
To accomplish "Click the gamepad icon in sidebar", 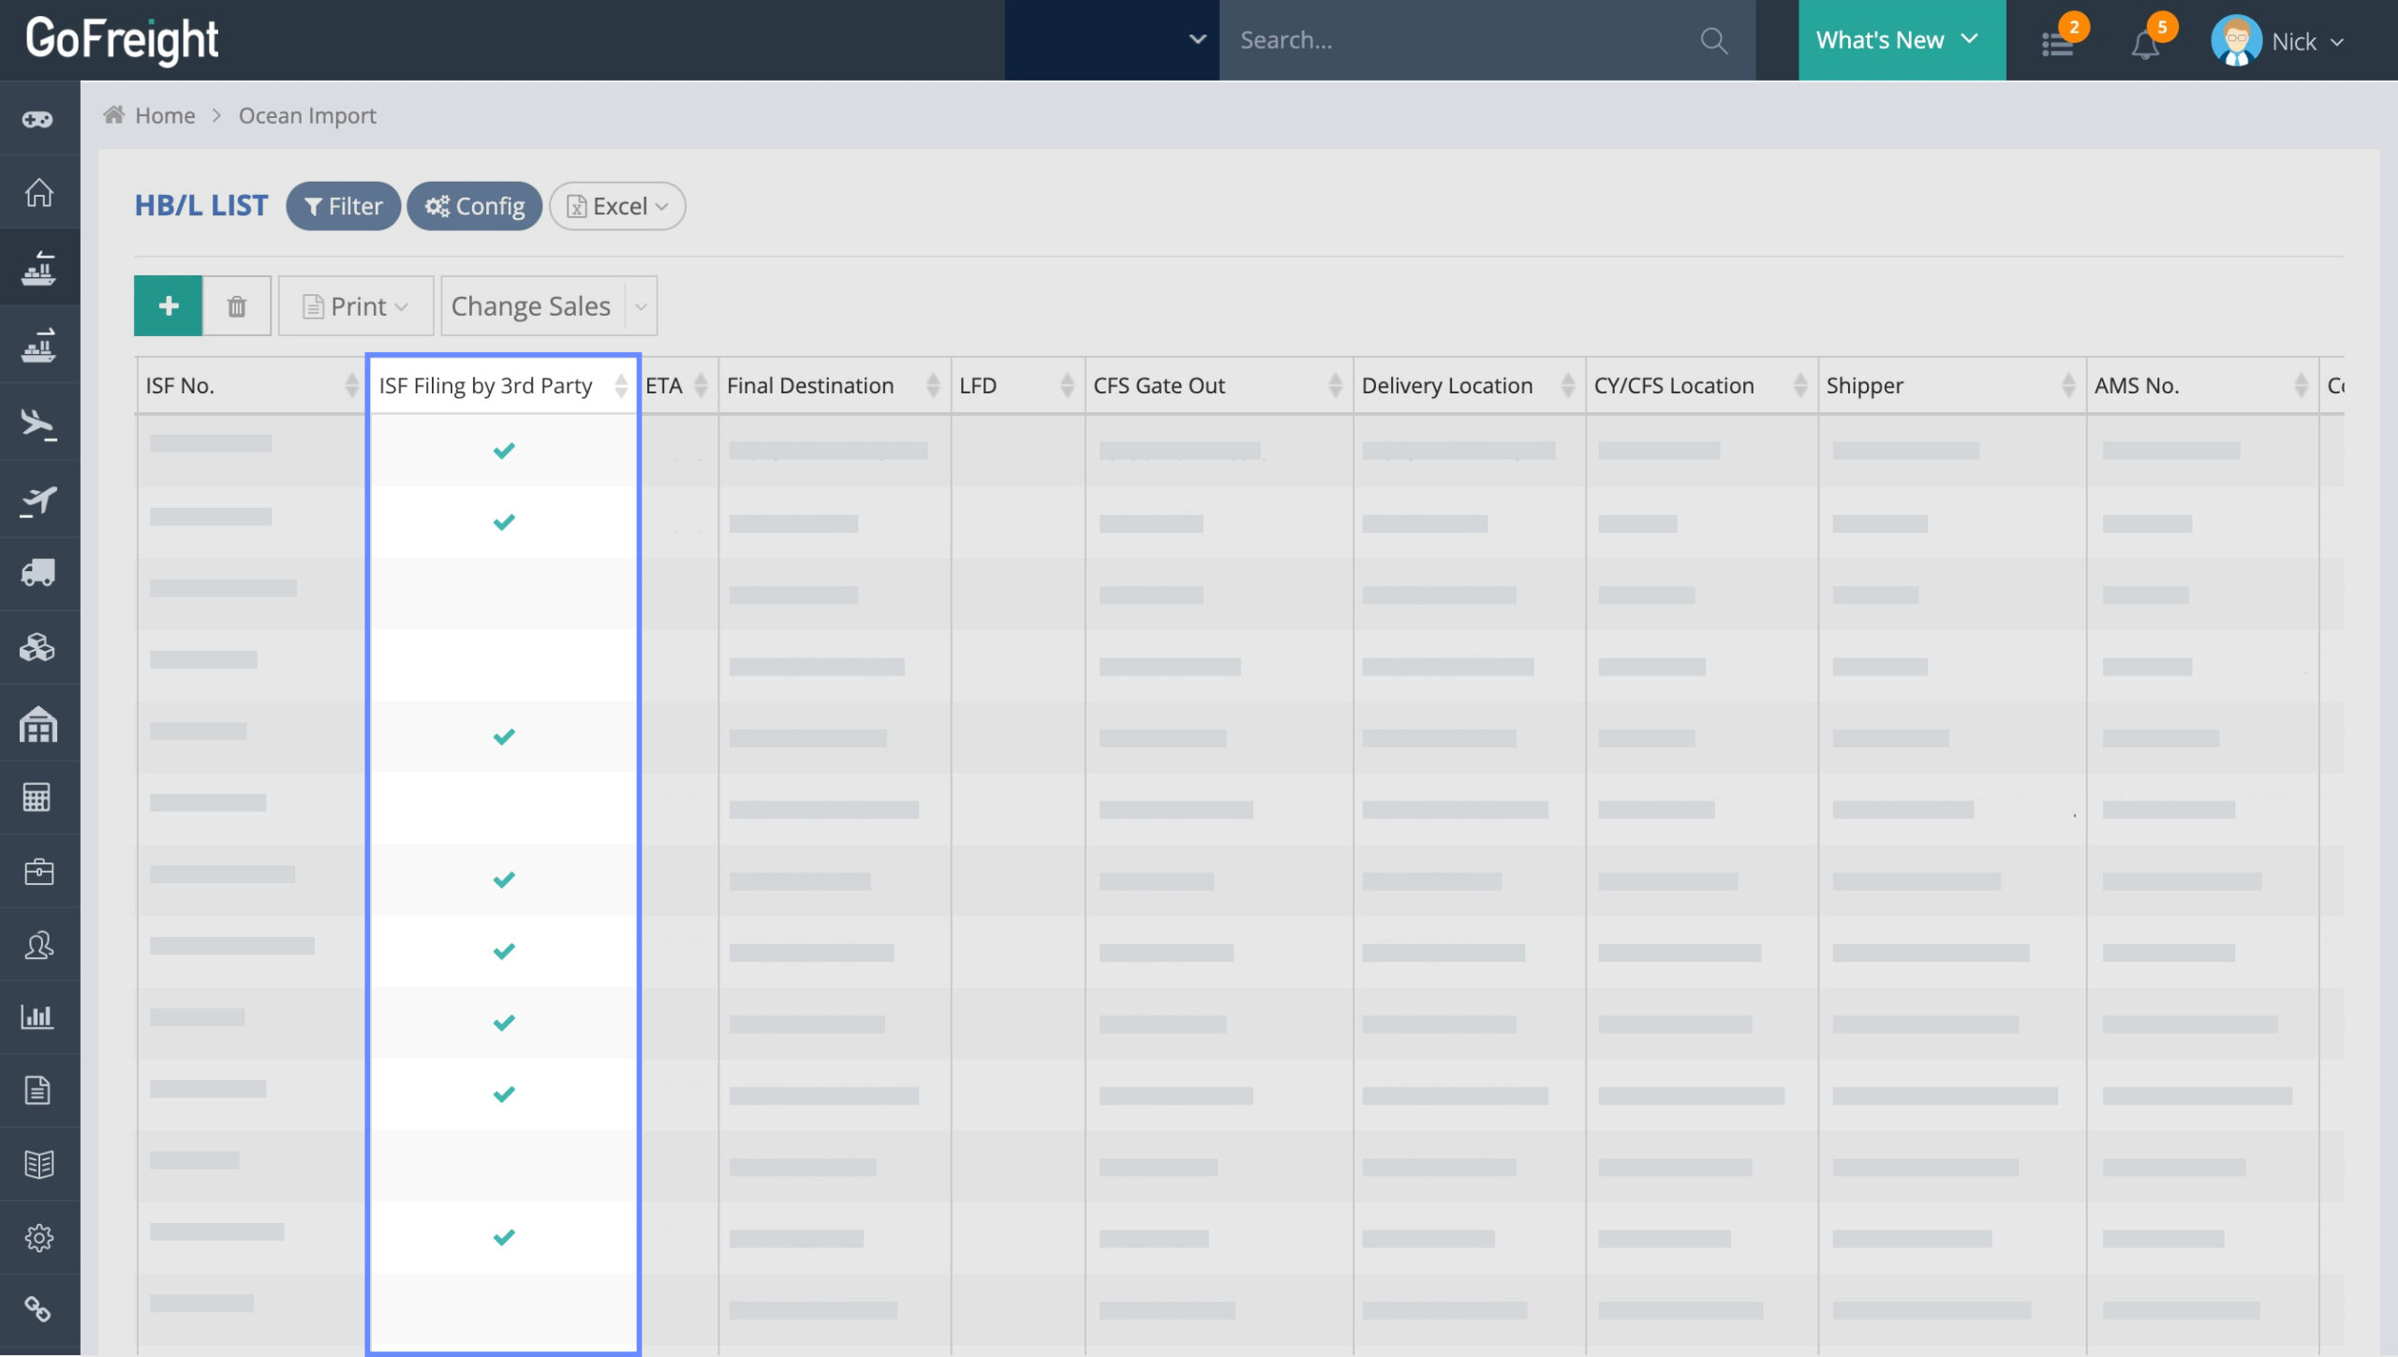I will tap(38, 119).
